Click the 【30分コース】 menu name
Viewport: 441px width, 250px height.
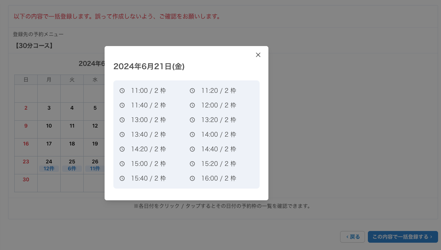coord(34,46)
